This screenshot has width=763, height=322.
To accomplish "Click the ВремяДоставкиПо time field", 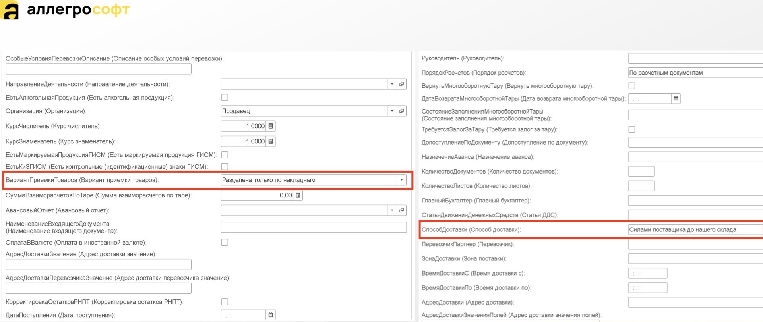I will [x=648, y=288].
